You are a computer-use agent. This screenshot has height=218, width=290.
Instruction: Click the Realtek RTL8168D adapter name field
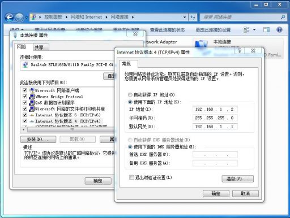coord(67,66)
